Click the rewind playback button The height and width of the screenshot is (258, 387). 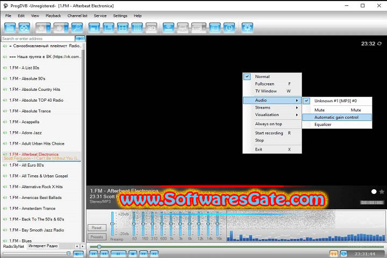(104, 254)
